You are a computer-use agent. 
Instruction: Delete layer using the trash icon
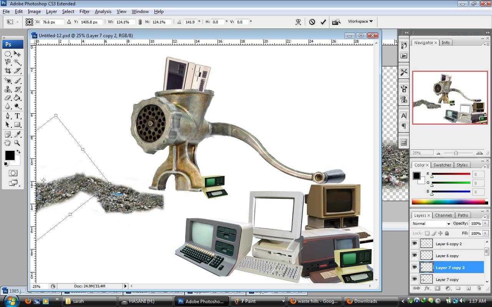pos(479,288)
